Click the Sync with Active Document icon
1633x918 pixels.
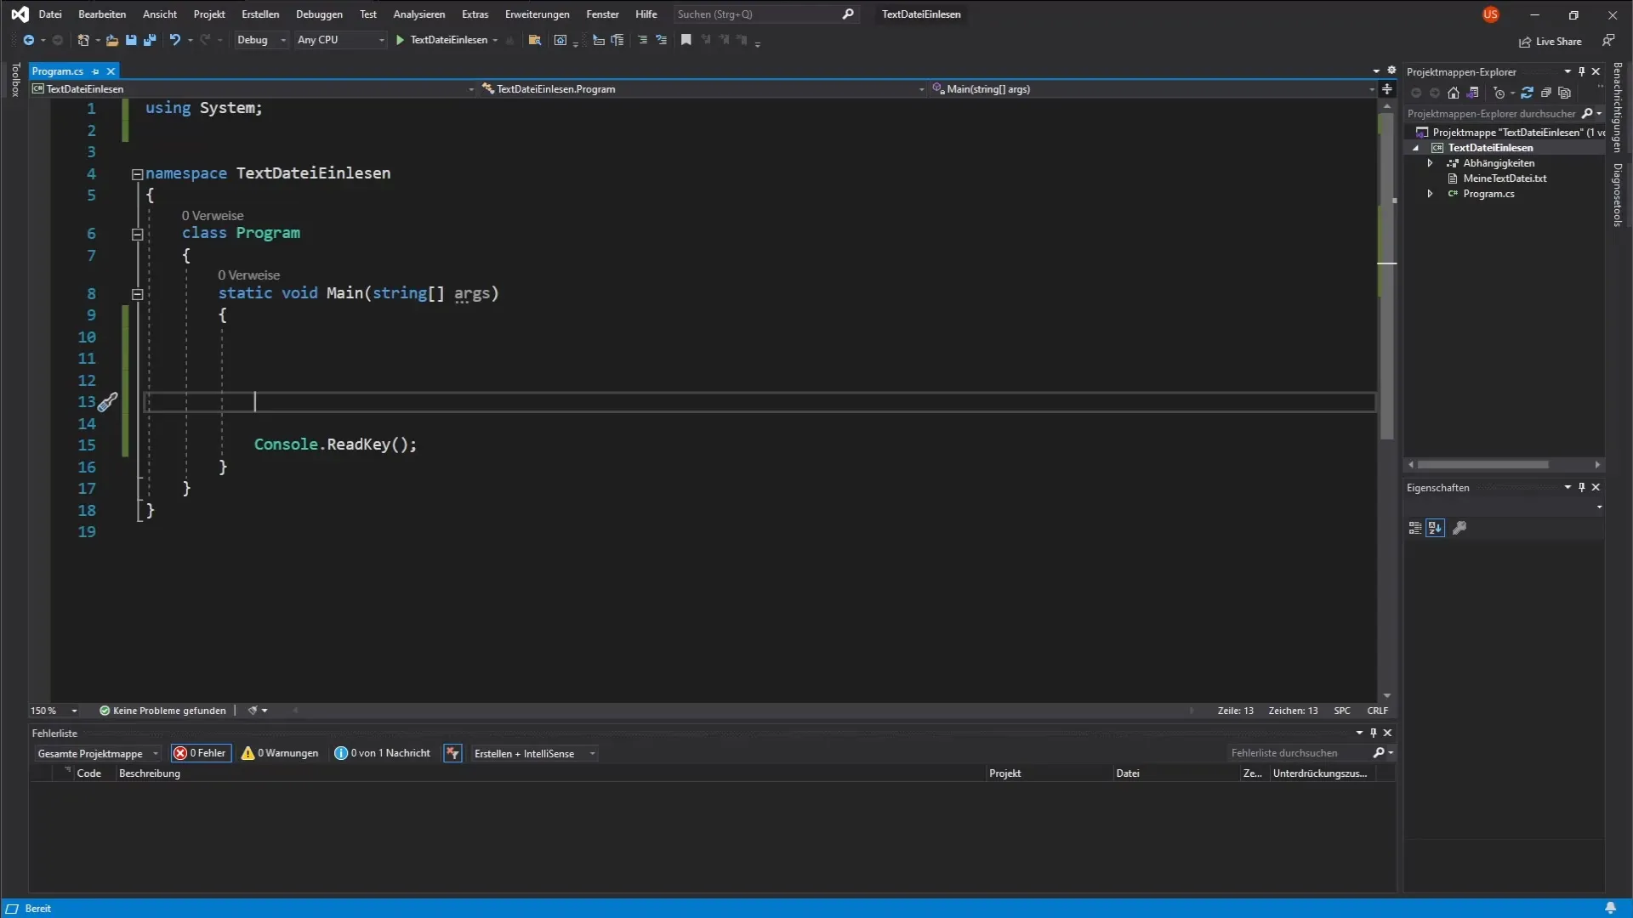(x=1527, y=93)
